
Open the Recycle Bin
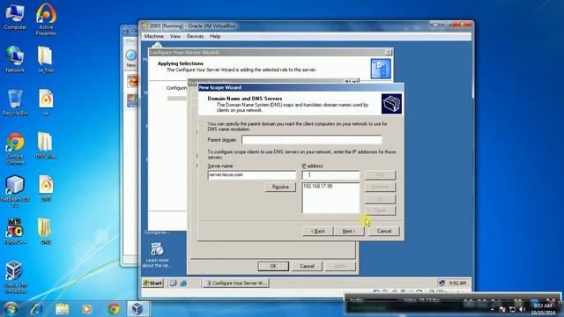[x=15, y=103]
